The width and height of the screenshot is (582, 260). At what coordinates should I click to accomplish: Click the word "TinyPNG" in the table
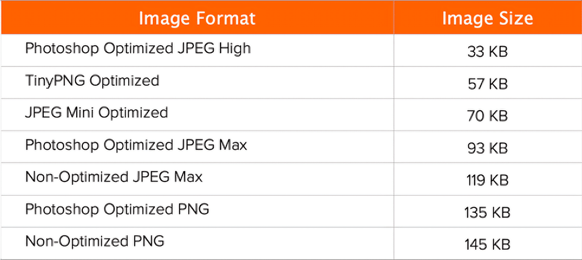click(x=55, y=81)
